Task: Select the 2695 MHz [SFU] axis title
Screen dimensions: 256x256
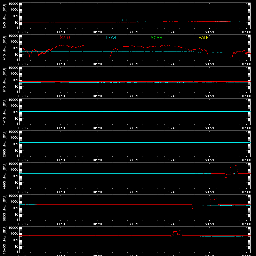Action: [4, 144]
